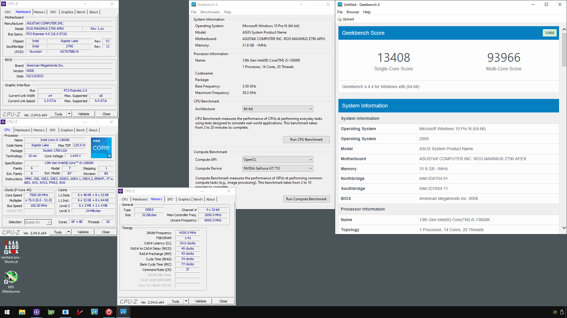
Task: Open File Explorer from the taskbar
Action: (x=22, y=312)
